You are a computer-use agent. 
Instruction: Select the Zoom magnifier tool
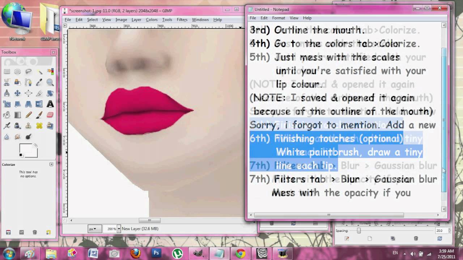pos(50,82)
